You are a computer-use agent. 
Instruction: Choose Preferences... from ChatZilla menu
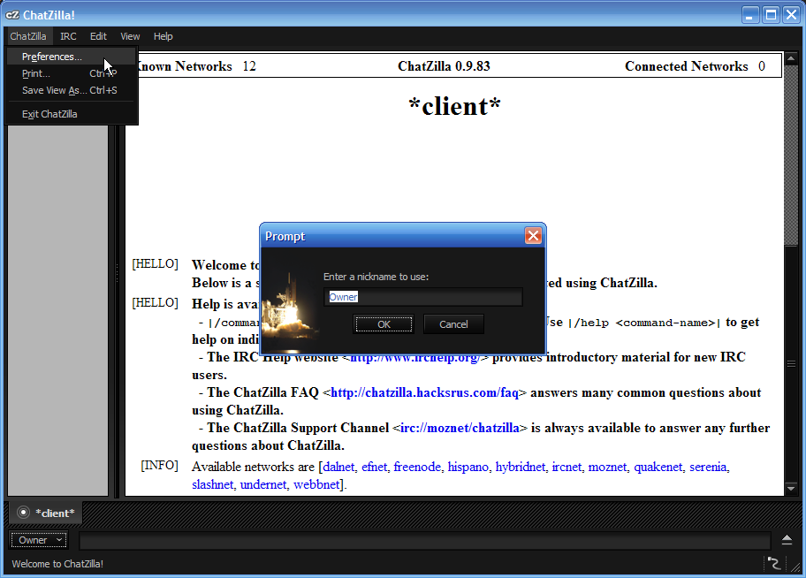71,57
